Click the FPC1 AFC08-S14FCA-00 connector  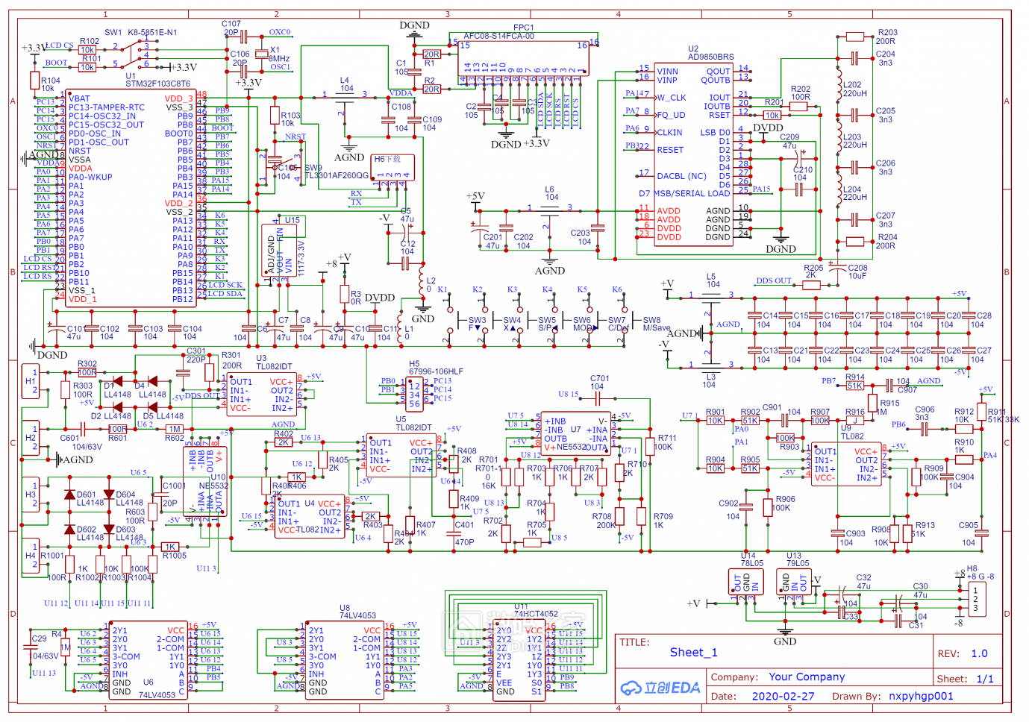click(x=524, y=58)
